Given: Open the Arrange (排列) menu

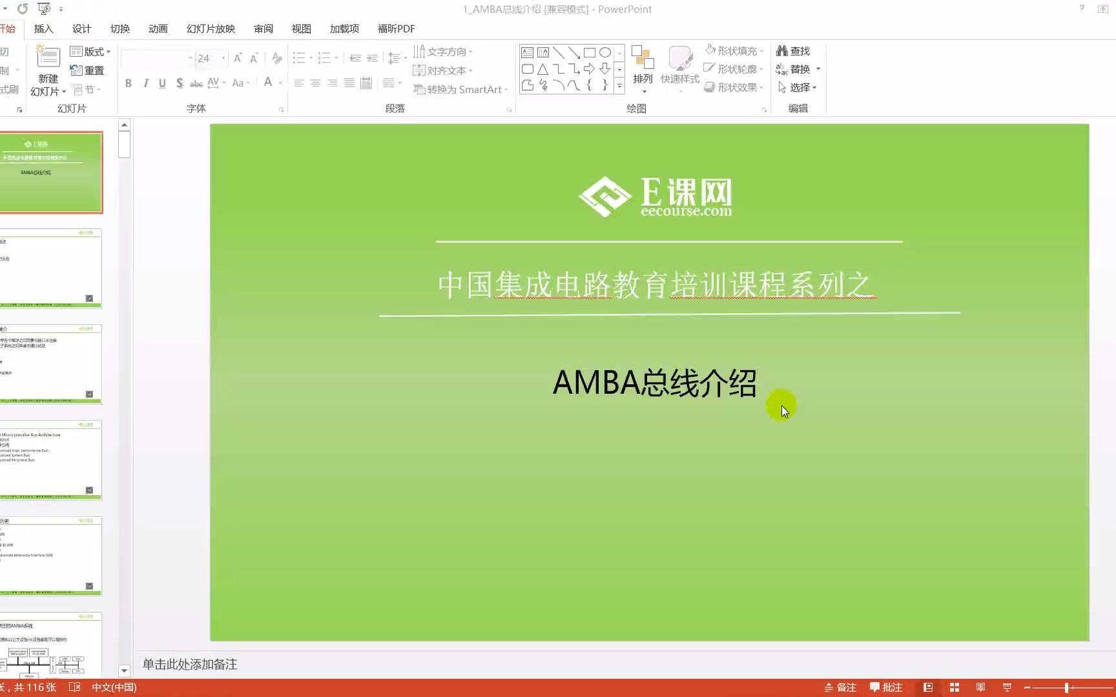Looking at the screenshot, I should tap(643, 69).
